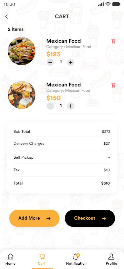Select the Cart tab

point(42,259)
